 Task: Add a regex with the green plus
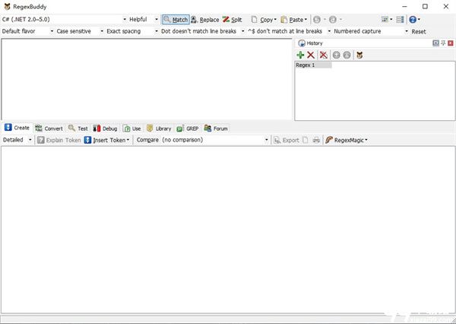[300, 55]
